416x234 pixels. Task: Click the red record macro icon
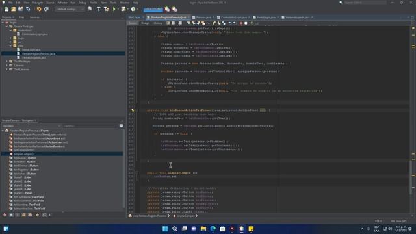(x=241, y=23)
